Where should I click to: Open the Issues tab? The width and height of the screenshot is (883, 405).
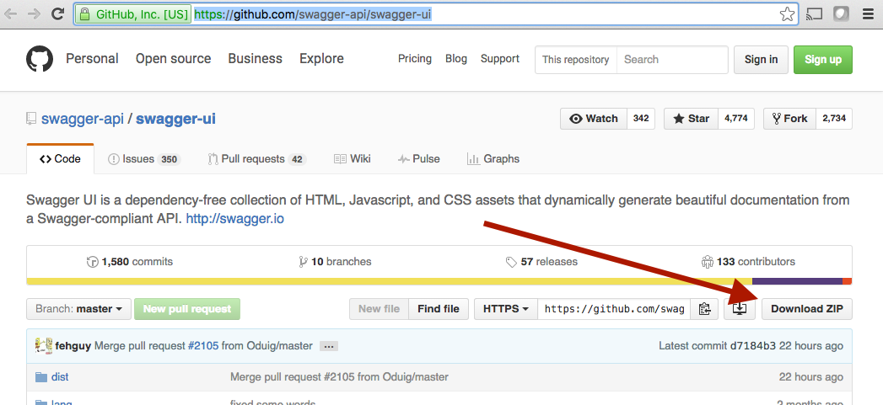click(144, 158)
